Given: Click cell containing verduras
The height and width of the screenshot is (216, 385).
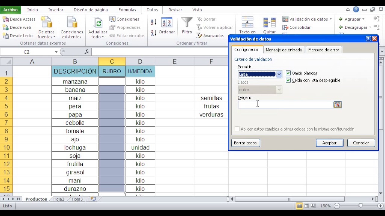Looking at the screenshot, I should [x=211, y=115].
